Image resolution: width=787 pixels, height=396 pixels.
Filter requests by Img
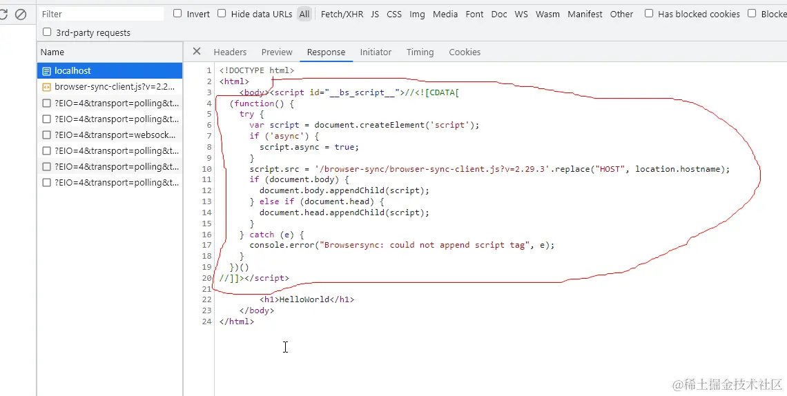click(417, 14)
